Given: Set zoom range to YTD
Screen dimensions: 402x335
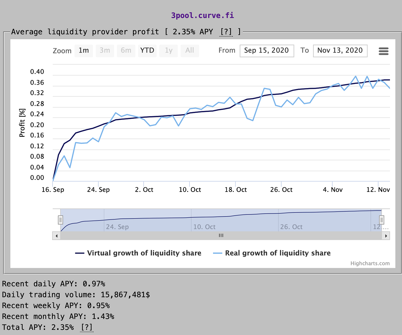Looking at the screenshot, I should point(147,51).
